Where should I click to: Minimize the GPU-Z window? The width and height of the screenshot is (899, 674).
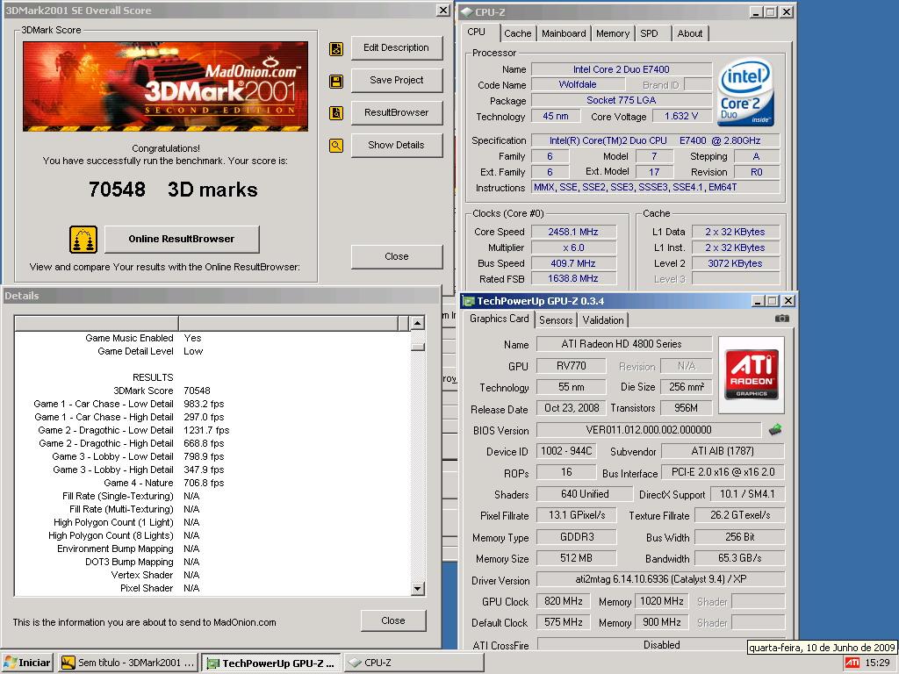click(x=758, y=301)
